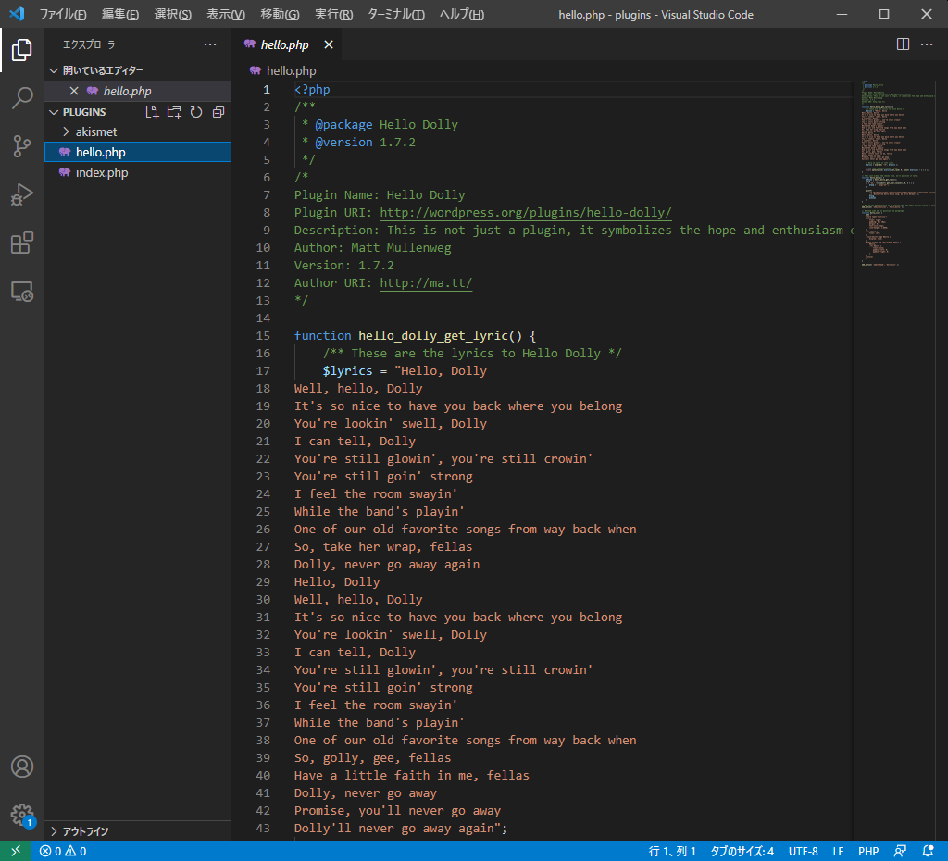Open the notifications bell in status bar
The image size is (948, 861).
[x=928, y=851]
